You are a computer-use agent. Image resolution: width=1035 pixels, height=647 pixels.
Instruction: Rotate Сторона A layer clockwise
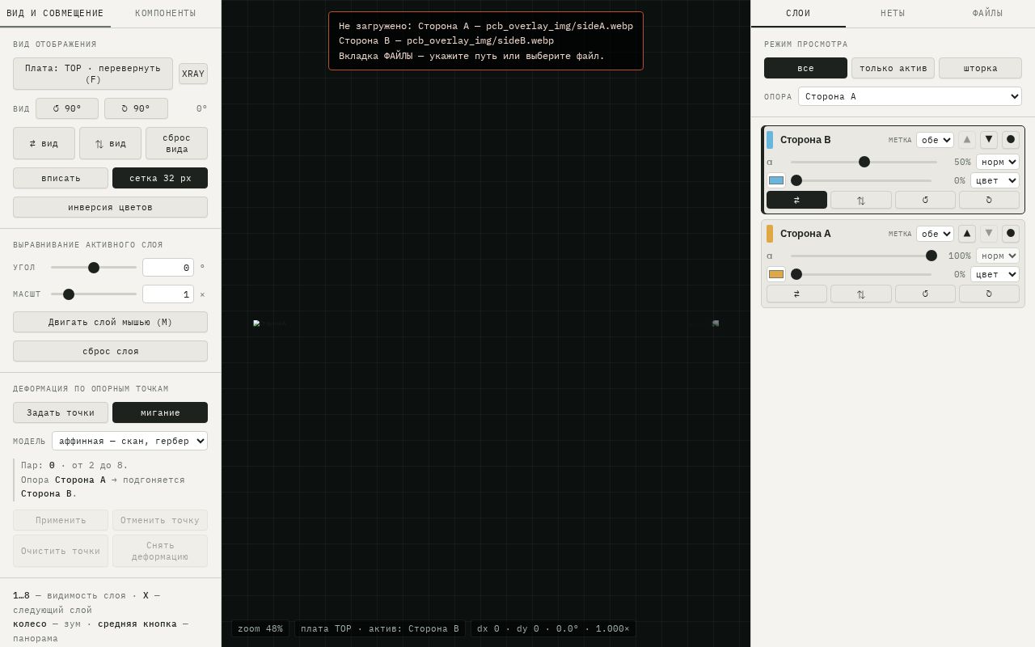click(x=989, y=294)
